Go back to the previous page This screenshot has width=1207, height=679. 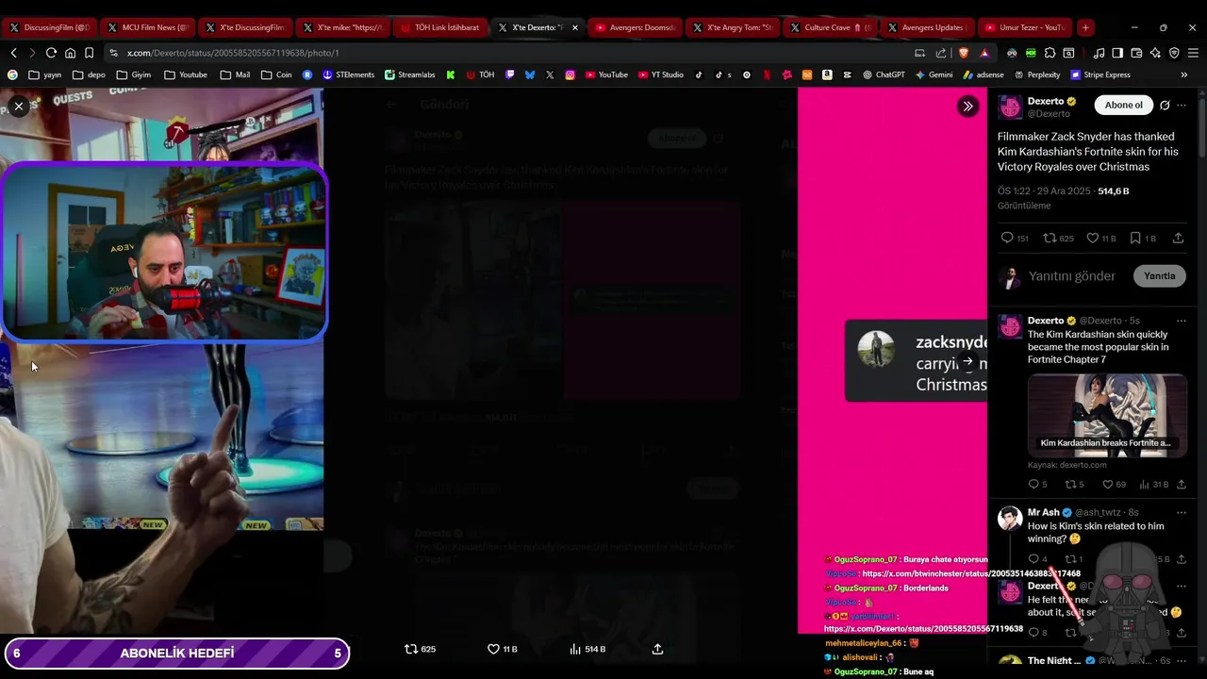13,53
